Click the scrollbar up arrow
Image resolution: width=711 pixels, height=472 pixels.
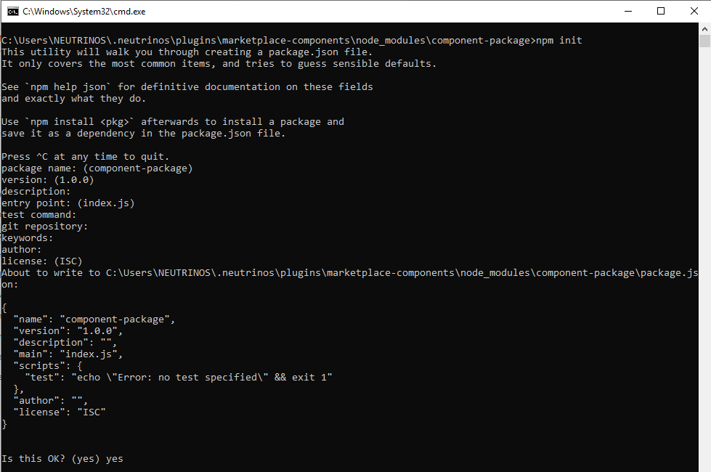click(x=704, y=28)
